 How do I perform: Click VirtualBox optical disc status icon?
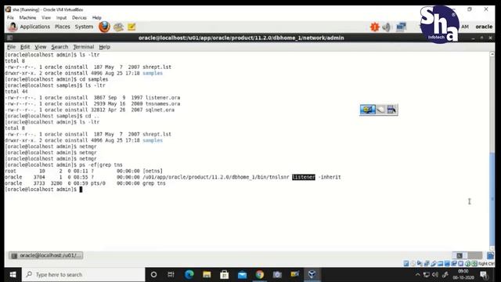(x=413, y=263)
